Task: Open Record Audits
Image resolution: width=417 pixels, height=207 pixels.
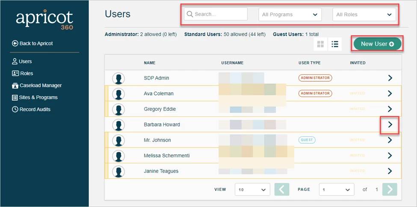Action: click(x=31, y=109)
